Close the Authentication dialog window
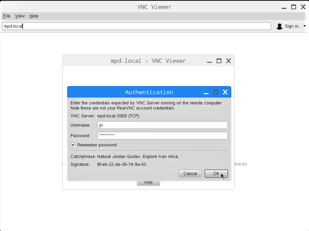This screenshot has width=309, height=231. tap(225, 92)
